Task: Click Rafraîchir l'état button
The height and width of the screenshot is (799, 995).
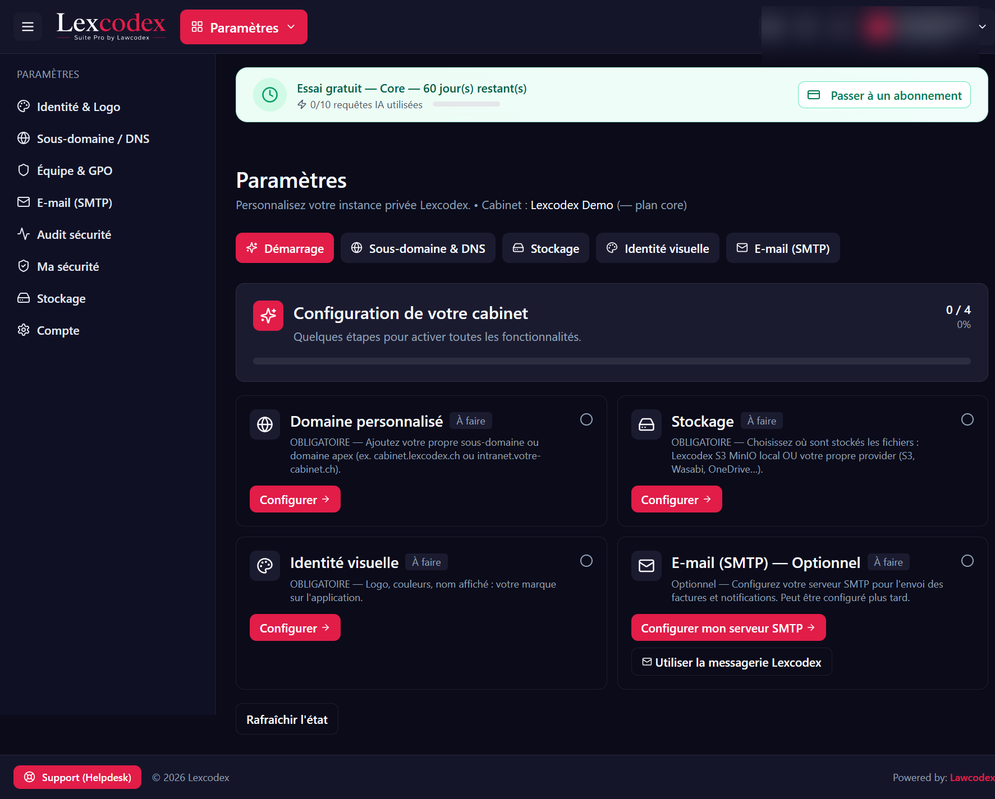Action: (x=287, y=719)
